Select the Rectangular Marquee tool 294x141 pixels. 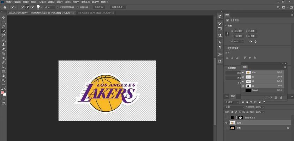(x=4, y=22)
